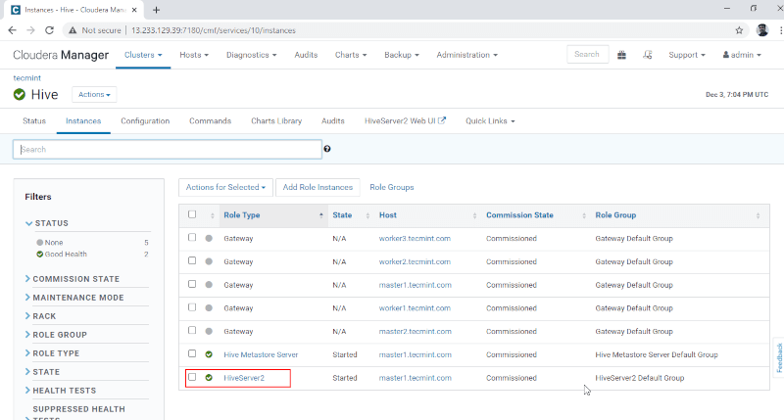Expand the Commission State filter
The width and height of the screenshot is (784, 420).
75,279
